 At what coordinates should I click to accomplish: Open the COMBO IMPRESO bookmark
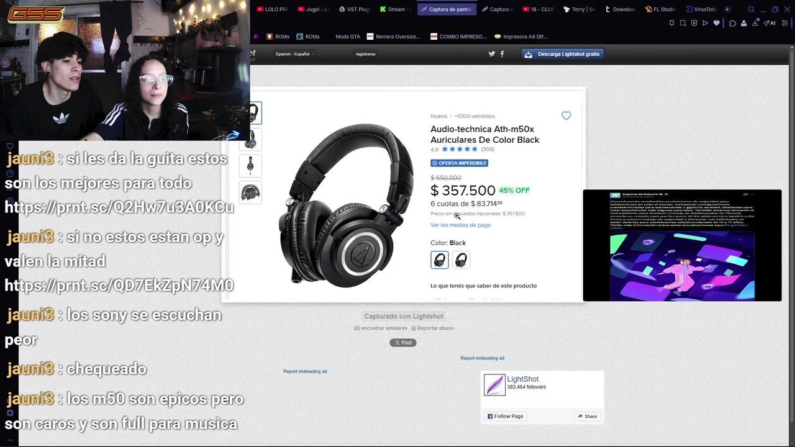[458, 37]
